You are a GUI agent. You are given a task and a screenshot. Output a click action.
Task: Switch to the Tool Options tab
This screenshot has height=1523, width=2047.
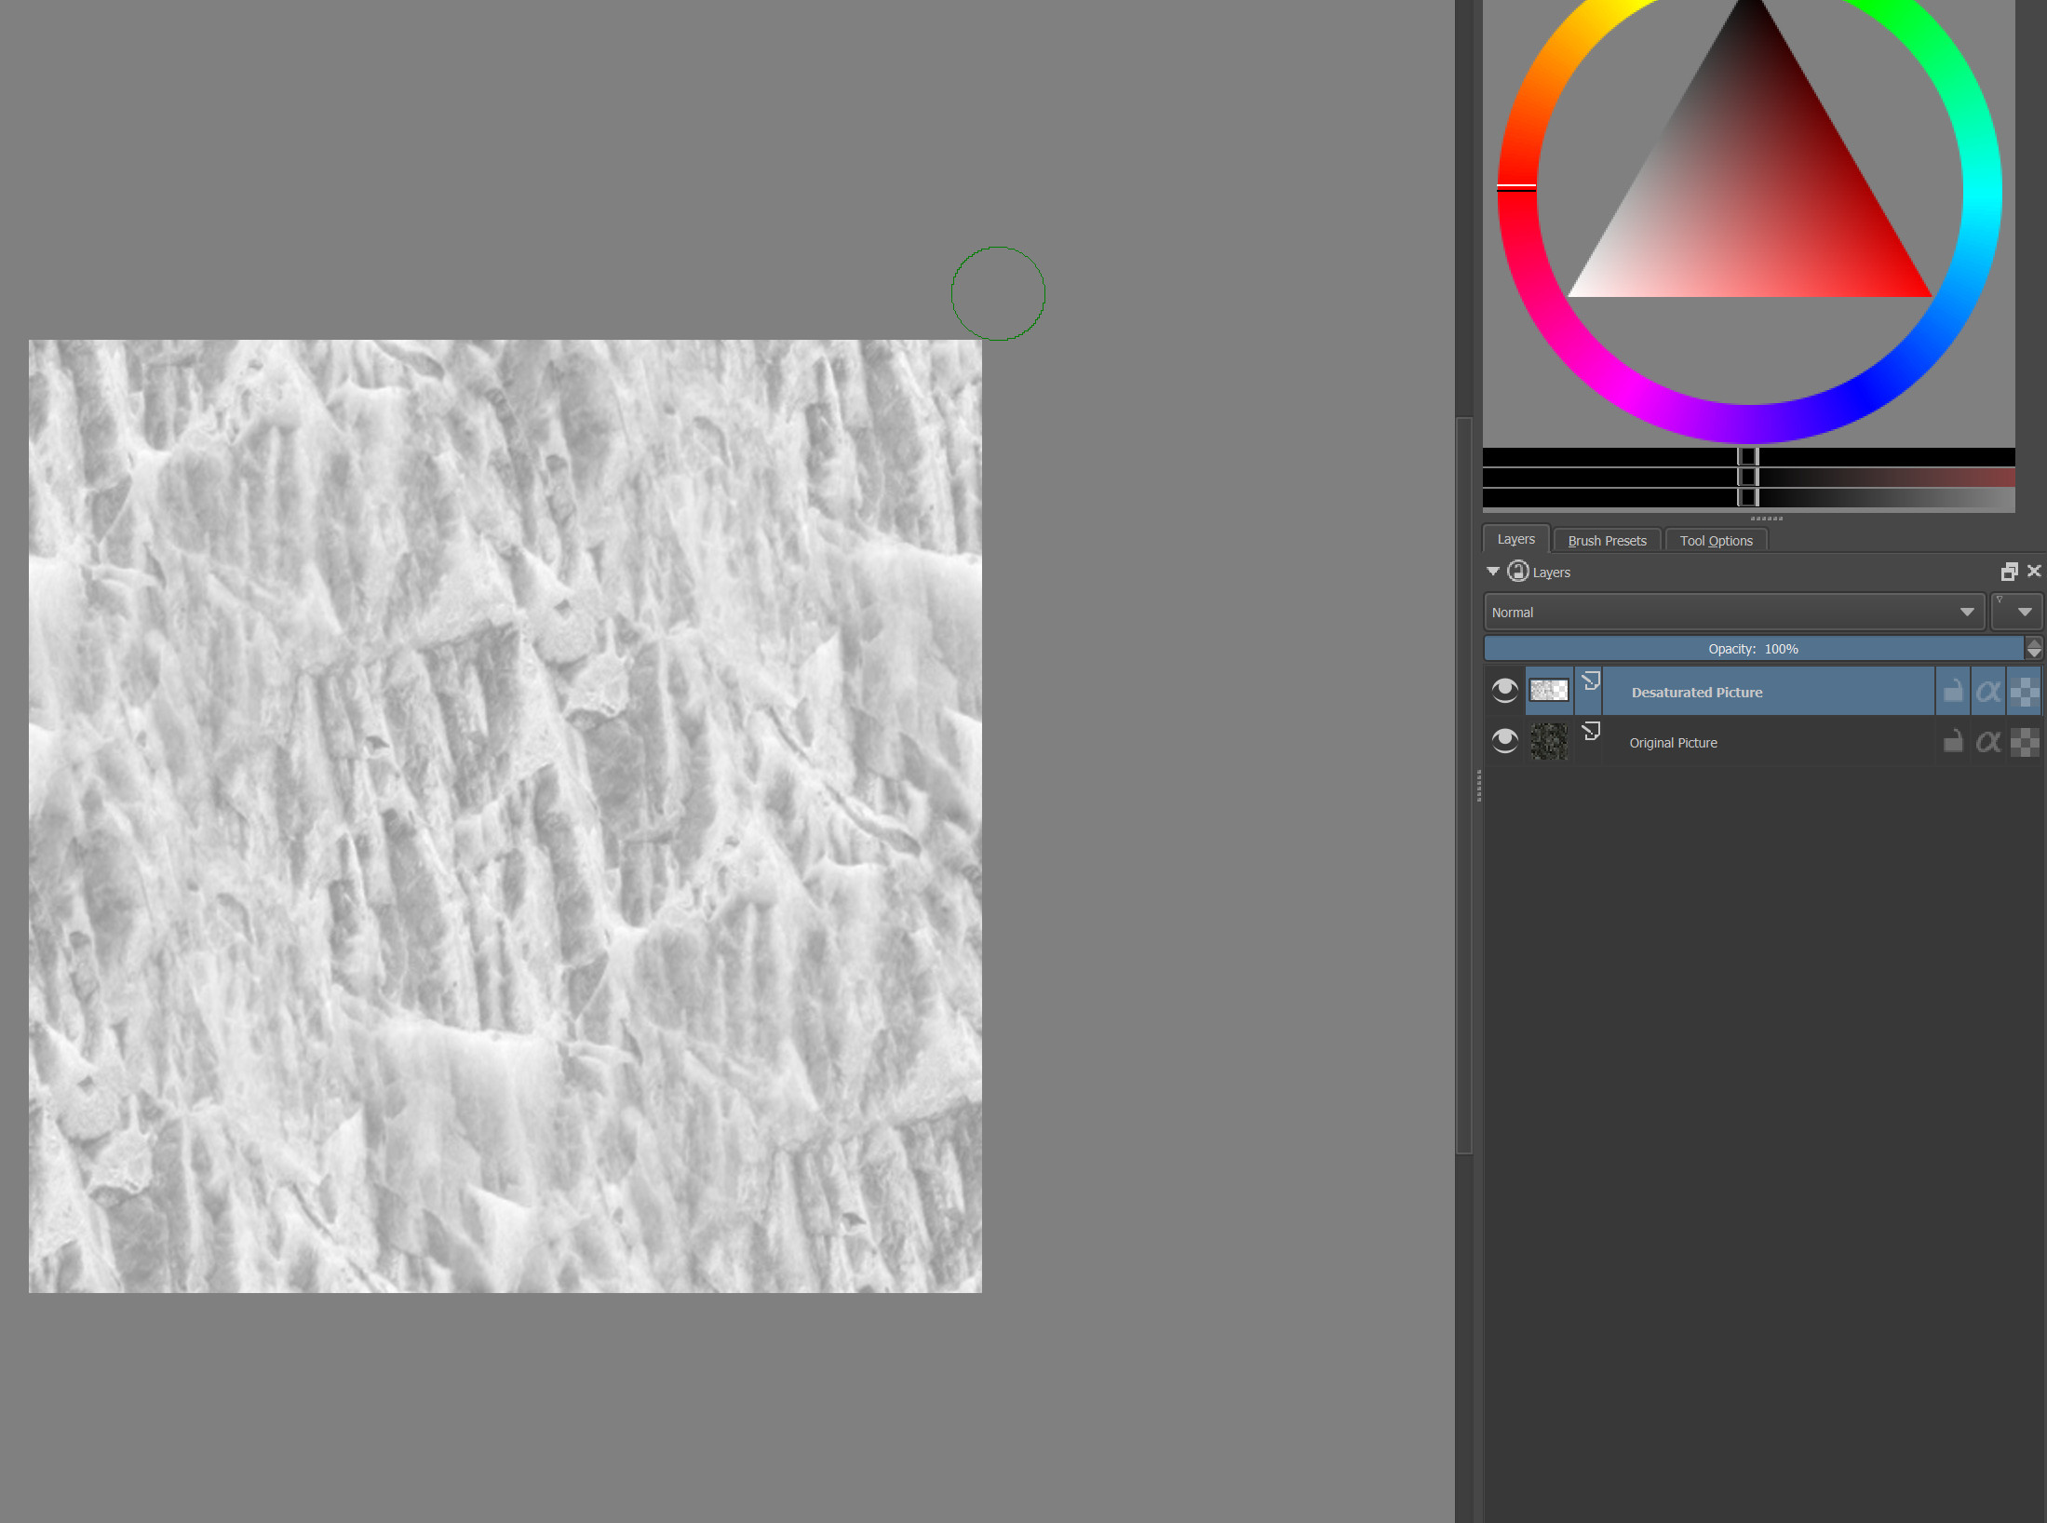point(1716,541)
